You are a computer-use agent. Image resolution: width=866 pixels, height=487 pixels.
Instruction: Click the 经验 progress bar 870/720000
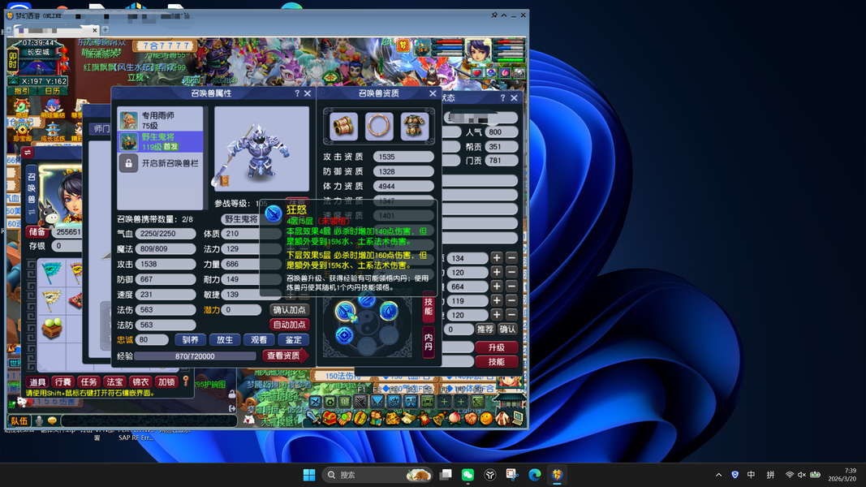click(x=195, y=356)
